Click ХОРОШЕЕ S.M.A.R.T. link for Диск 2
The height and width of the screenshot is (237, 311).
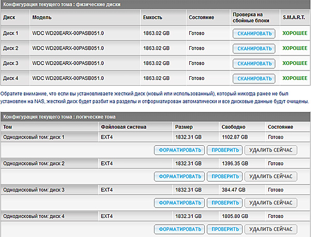tap(294, 48)
